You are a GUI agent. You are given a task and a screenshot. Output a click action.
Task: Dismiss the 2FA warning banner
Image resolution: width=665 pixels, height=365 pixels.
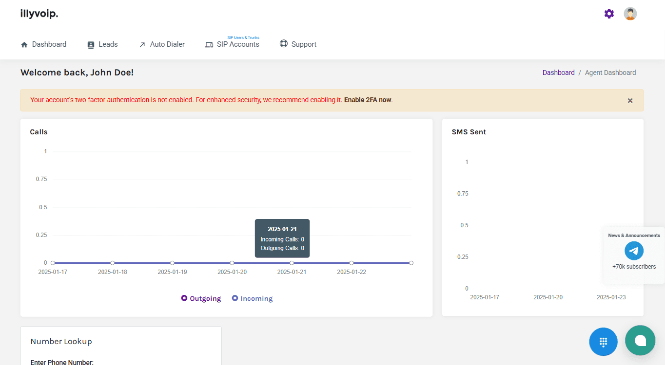coord(630,101)
